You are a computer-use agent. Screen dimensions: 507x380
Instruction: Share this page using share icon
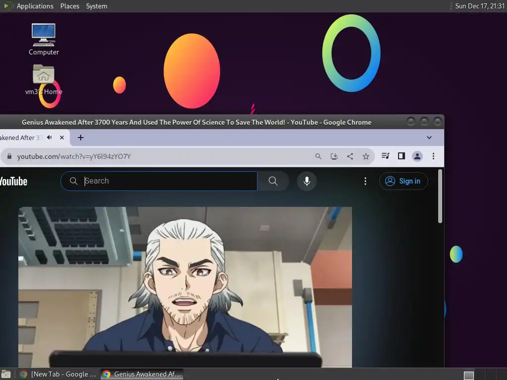click(350, 156)
